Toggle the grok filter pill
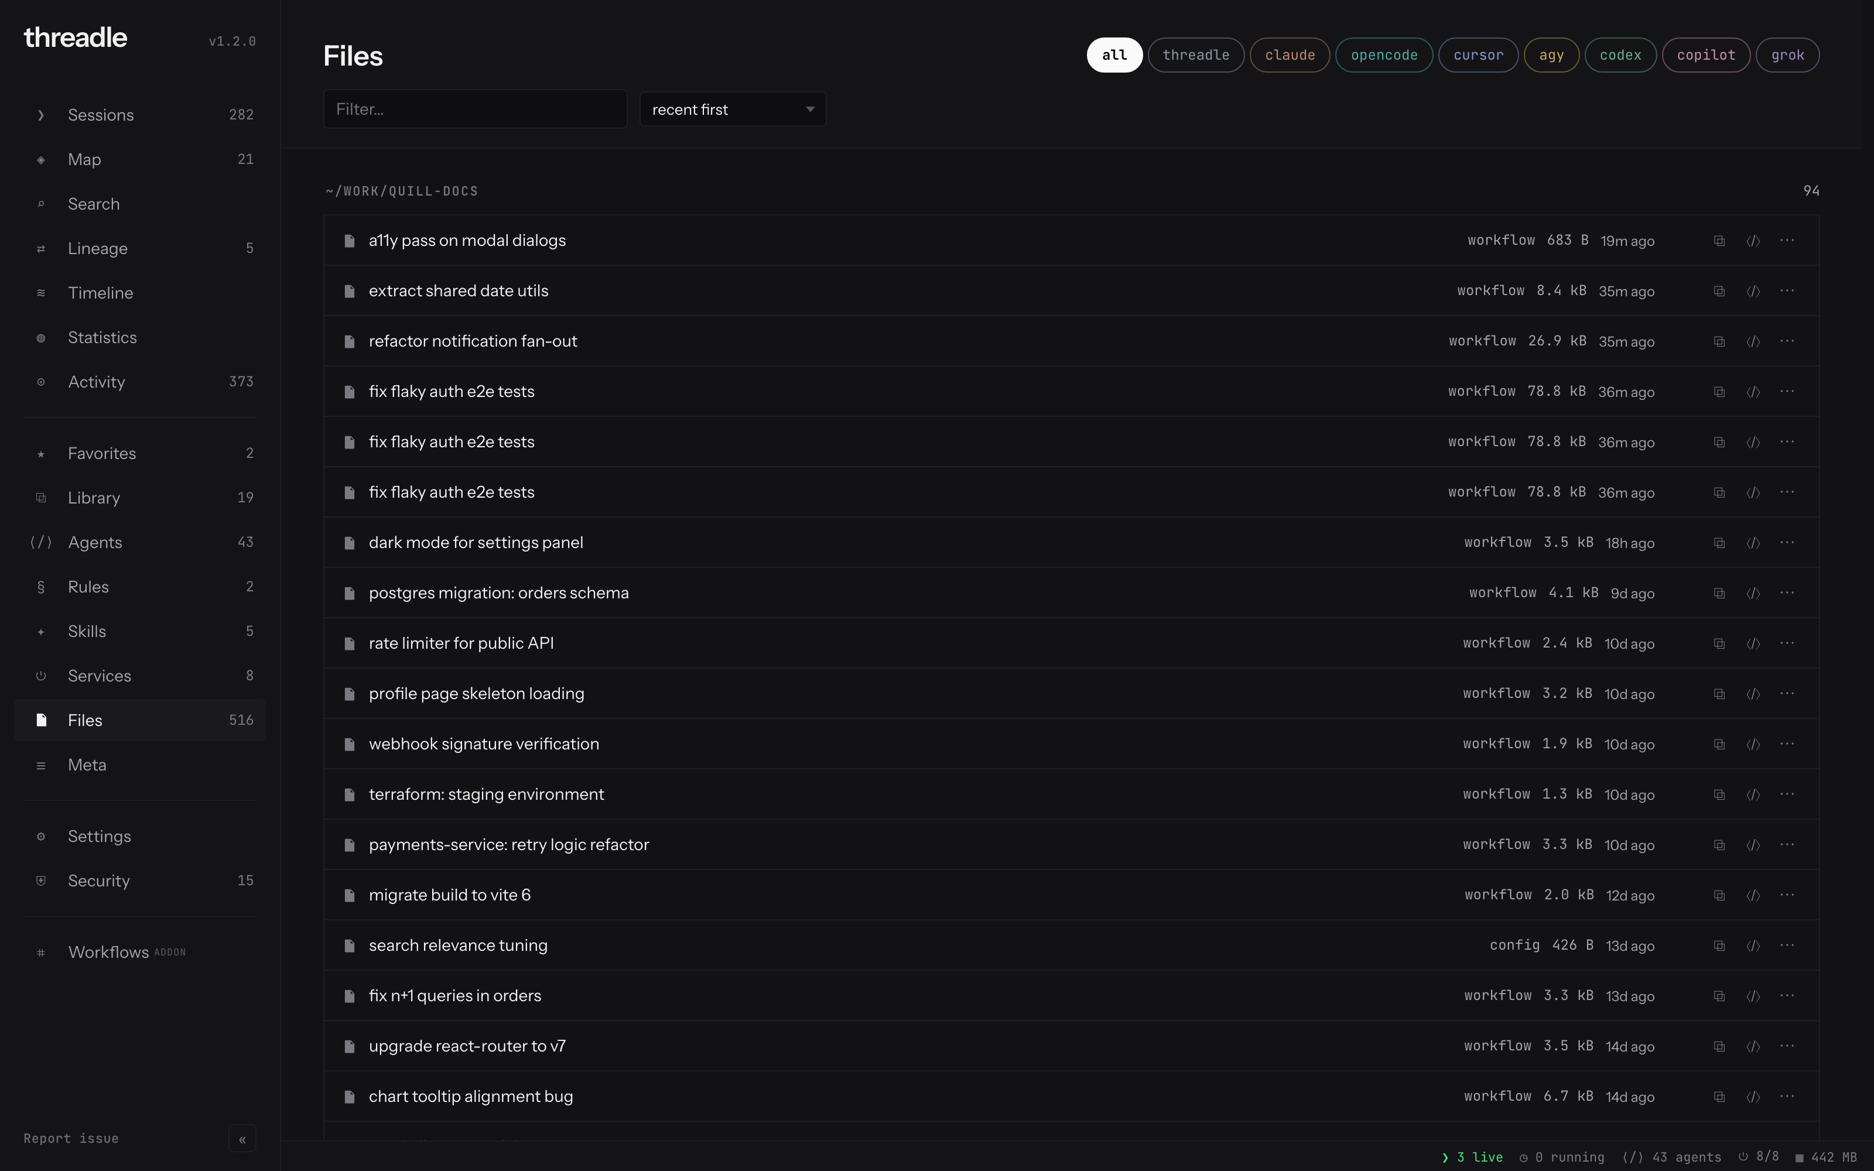Screen dimensions: 1874x1171 click(x=1787, y=55)
